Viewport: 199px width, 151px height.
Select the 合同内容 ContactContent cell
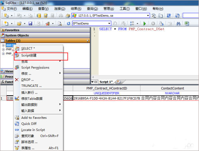[x=170, y=98]
